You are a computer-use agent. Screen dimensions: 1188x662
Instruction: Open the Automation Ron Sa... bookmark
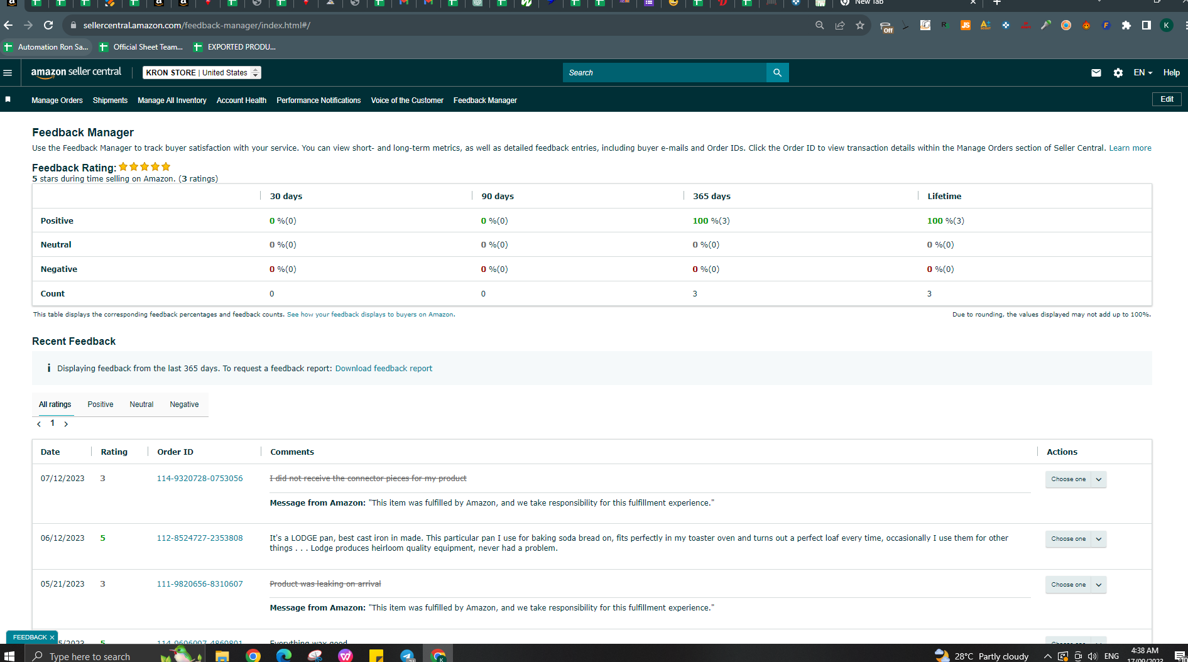point(46,47)
